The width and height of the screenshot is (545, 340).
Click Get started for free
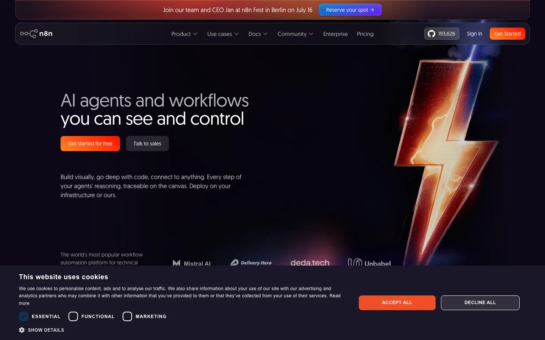(90, 144)
